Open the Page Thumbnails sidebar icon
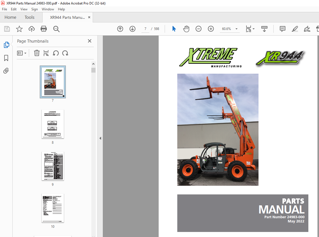Image resolution: width=319 pixels, height=237 pixels. point(6,45)
